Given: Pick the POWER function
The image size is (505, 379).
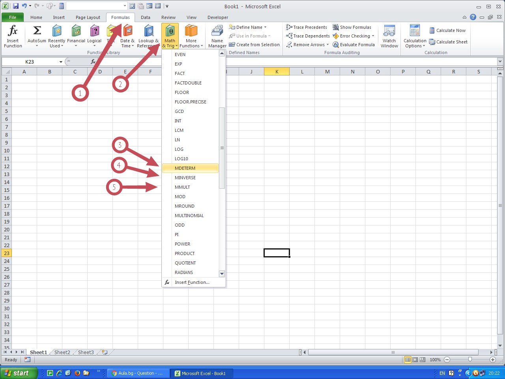Looking at the screenshot, I should click(x=191, y=244).
